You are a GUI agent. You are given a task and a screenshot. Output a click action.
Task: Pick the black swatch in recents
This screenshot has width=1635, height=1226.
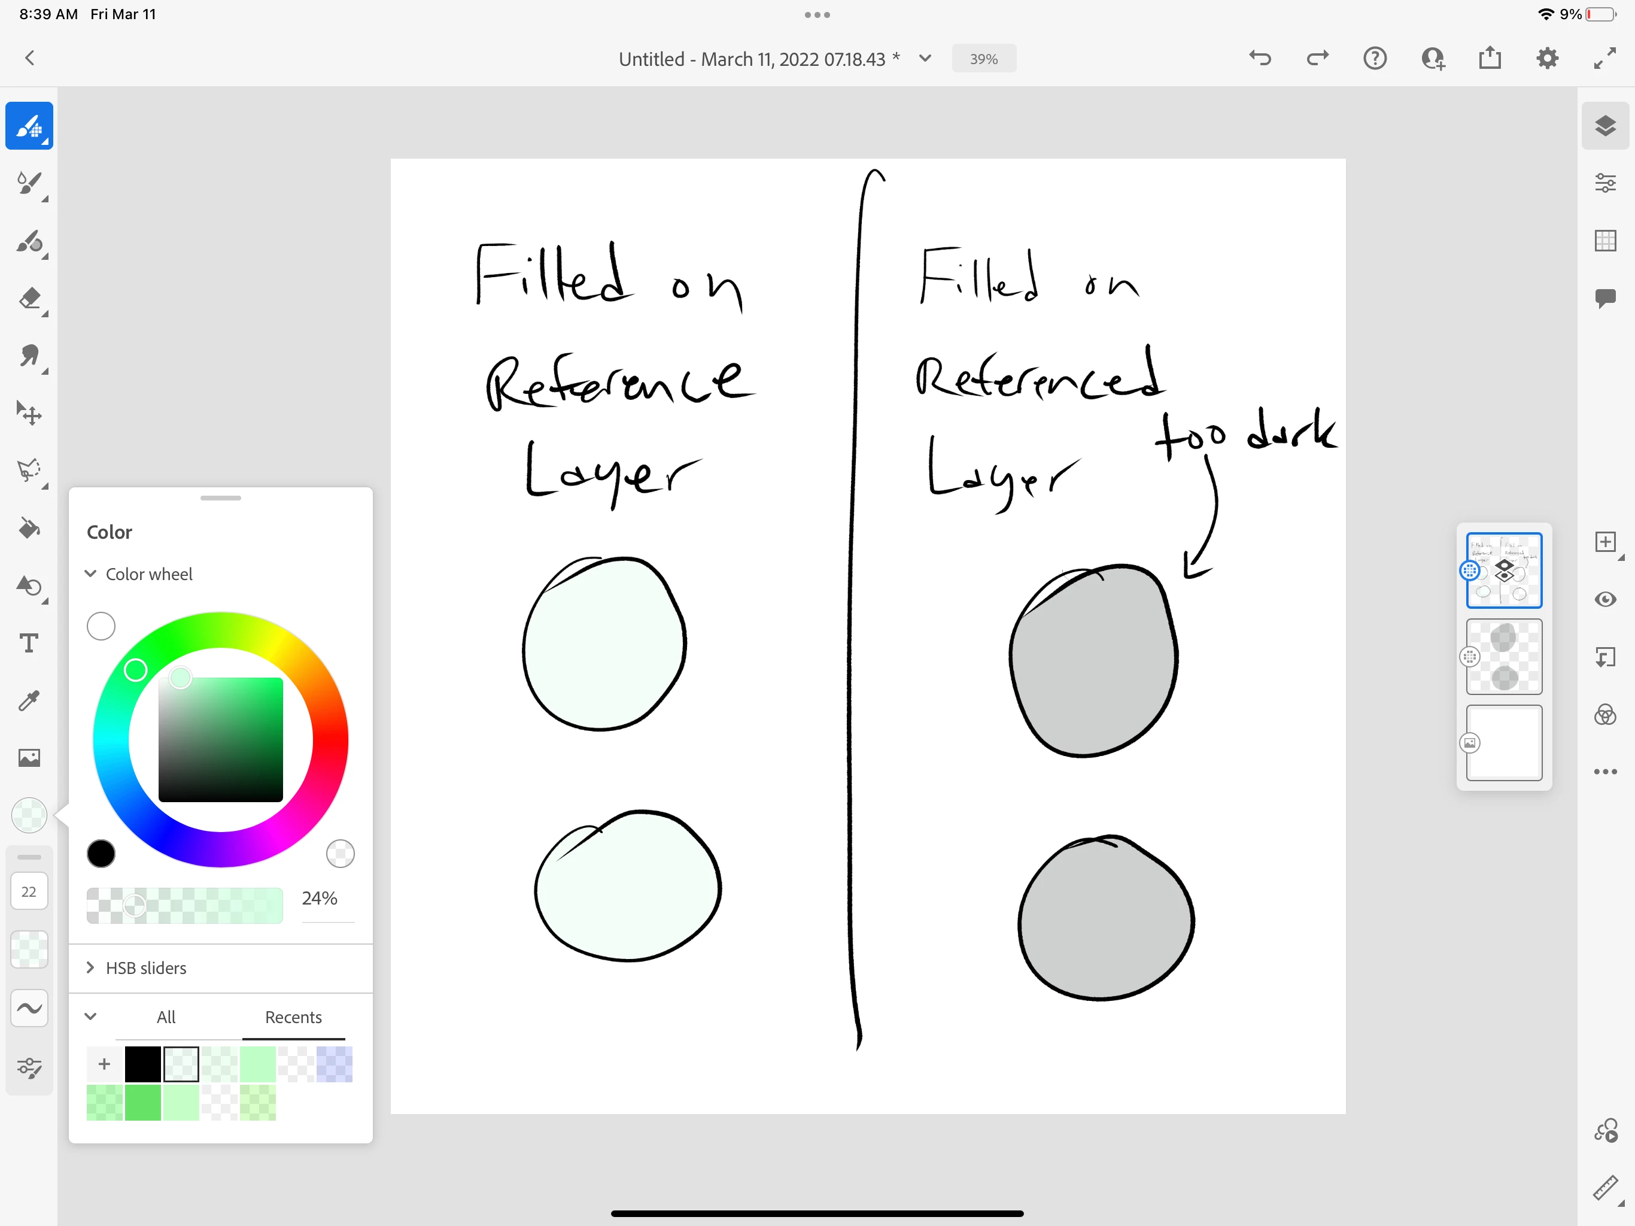point(142,1064)
